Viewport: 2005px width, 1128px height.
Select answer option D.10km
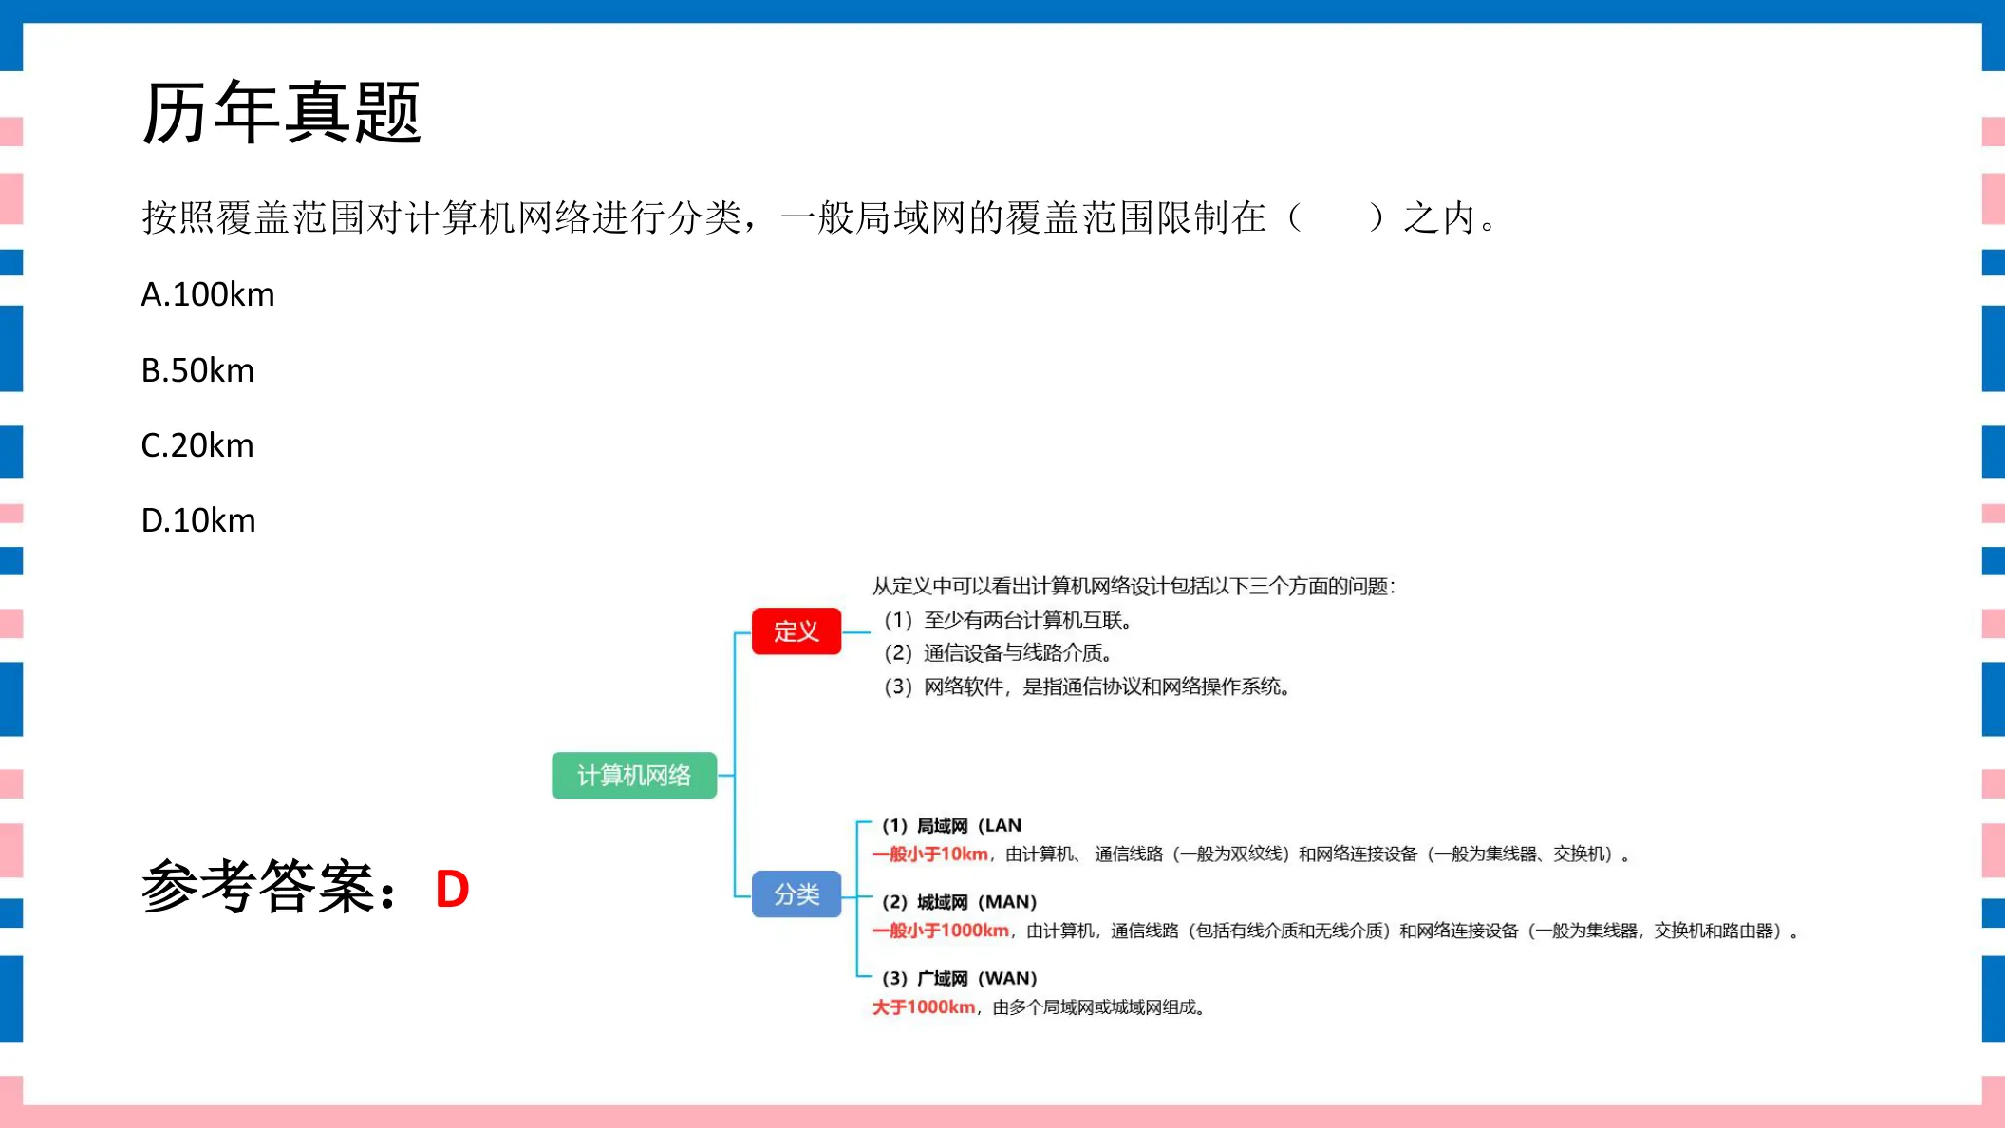pos(198,520)
